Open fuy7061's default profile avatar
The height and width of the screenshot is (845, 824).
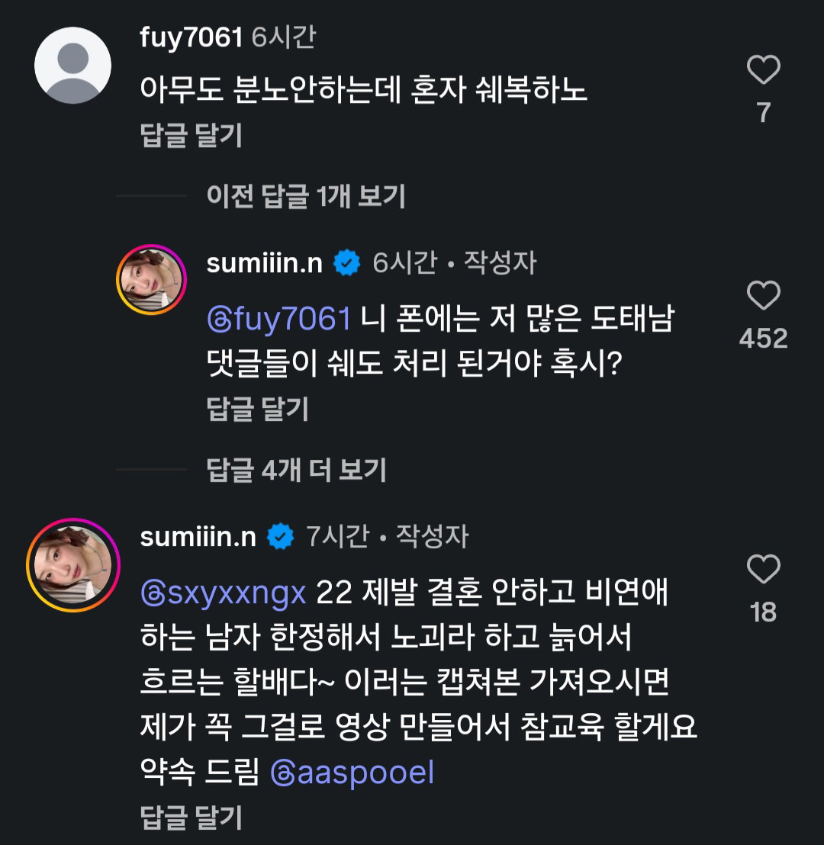click(x=72, y=66)
